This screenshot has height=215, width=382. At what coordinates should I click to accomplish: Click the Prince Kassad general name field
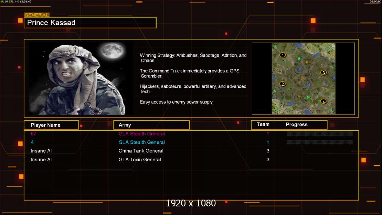pos(90,23)
